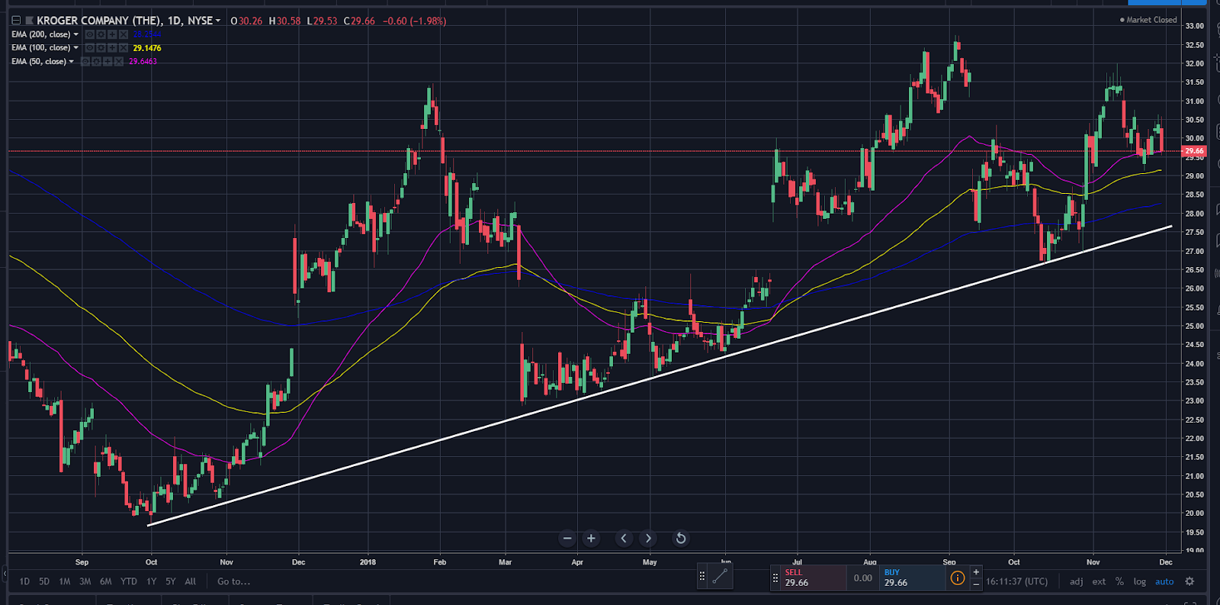Collapse the Kroger Company legend box icon

pos(16,21)
